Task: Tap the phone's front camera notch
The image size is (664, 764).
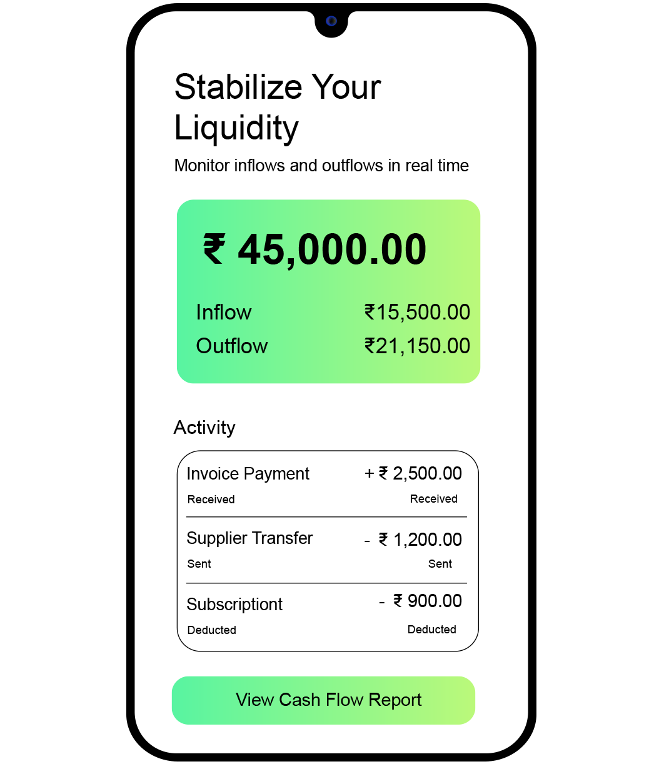Action: point(331,21)
